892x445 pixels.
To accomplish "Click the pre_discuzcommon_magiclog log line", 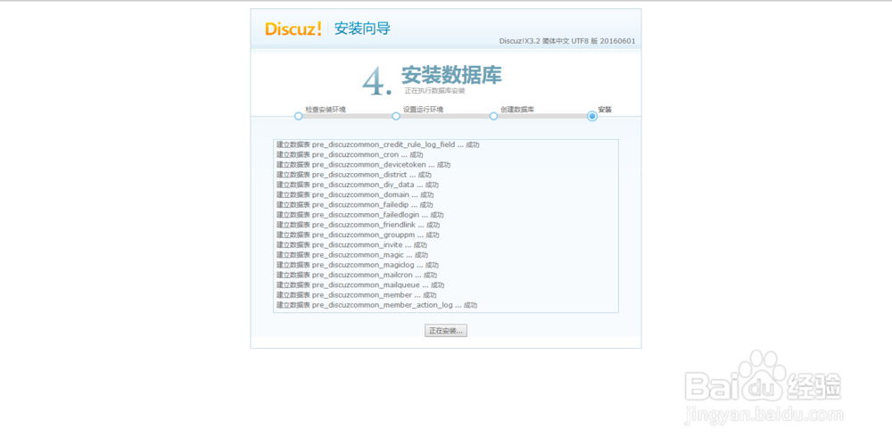I will click(x=358, y=265).
